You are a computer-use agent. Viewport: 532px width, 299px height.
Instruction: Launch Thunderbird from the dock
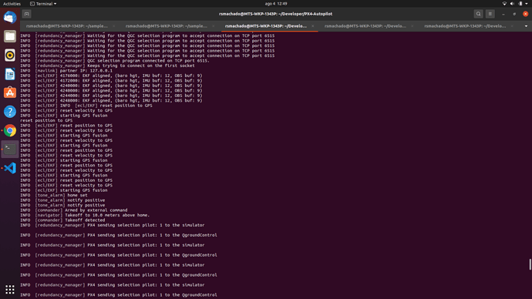(x=10, y=17)
